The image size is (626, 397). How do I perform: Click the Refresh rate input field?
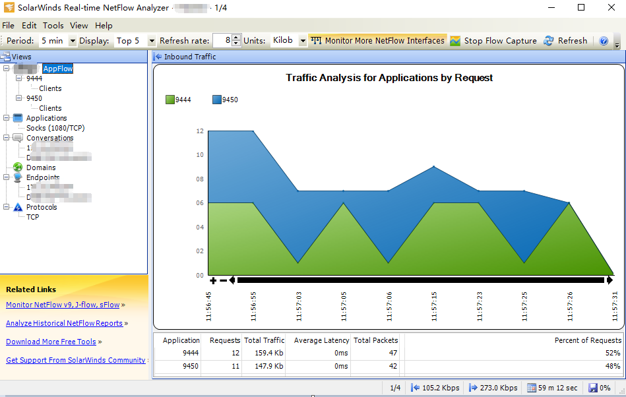pyautogui.click(x=222, y=40)
